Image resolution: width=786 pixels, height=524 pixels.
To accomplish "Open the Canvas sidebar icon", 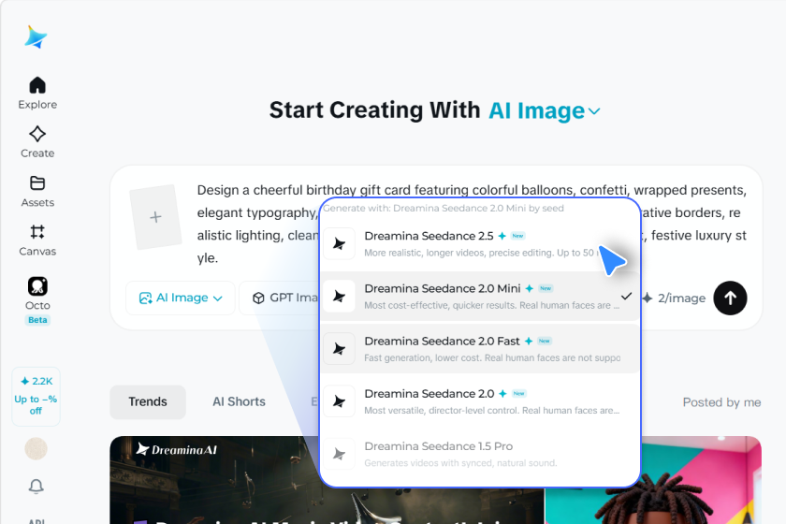I will [x=37, y=232].
